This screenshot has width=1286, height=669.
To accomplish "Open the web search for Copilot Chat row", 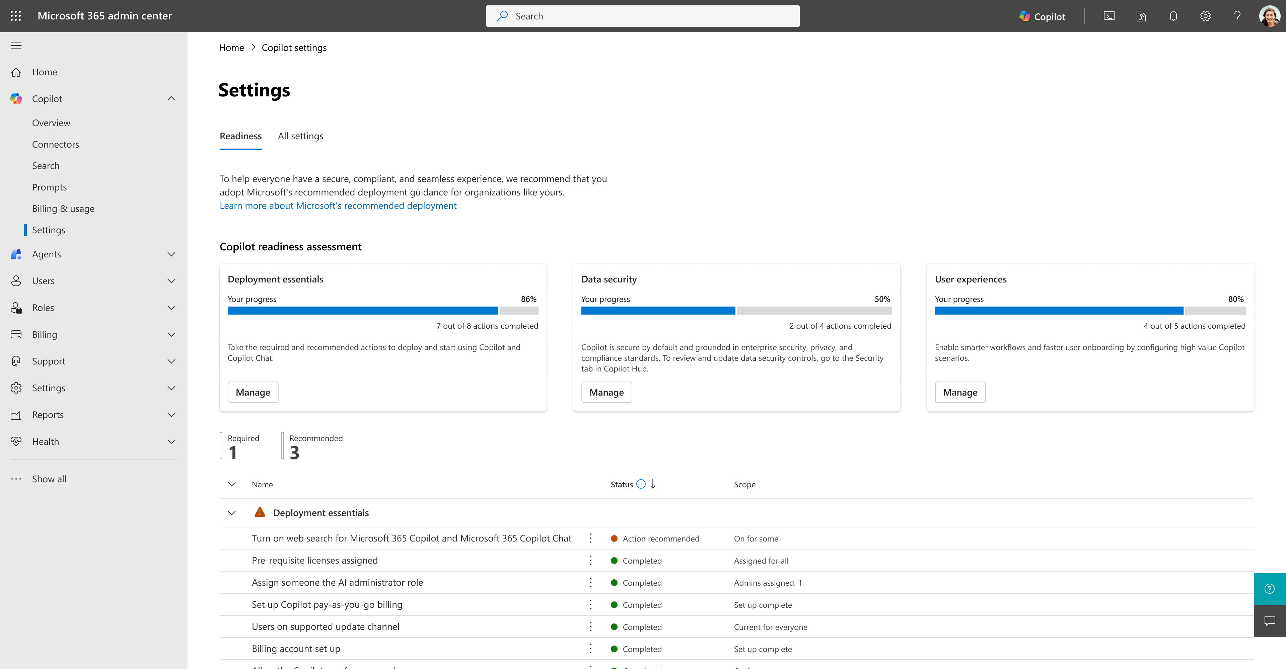I will [x=411, y=538].
